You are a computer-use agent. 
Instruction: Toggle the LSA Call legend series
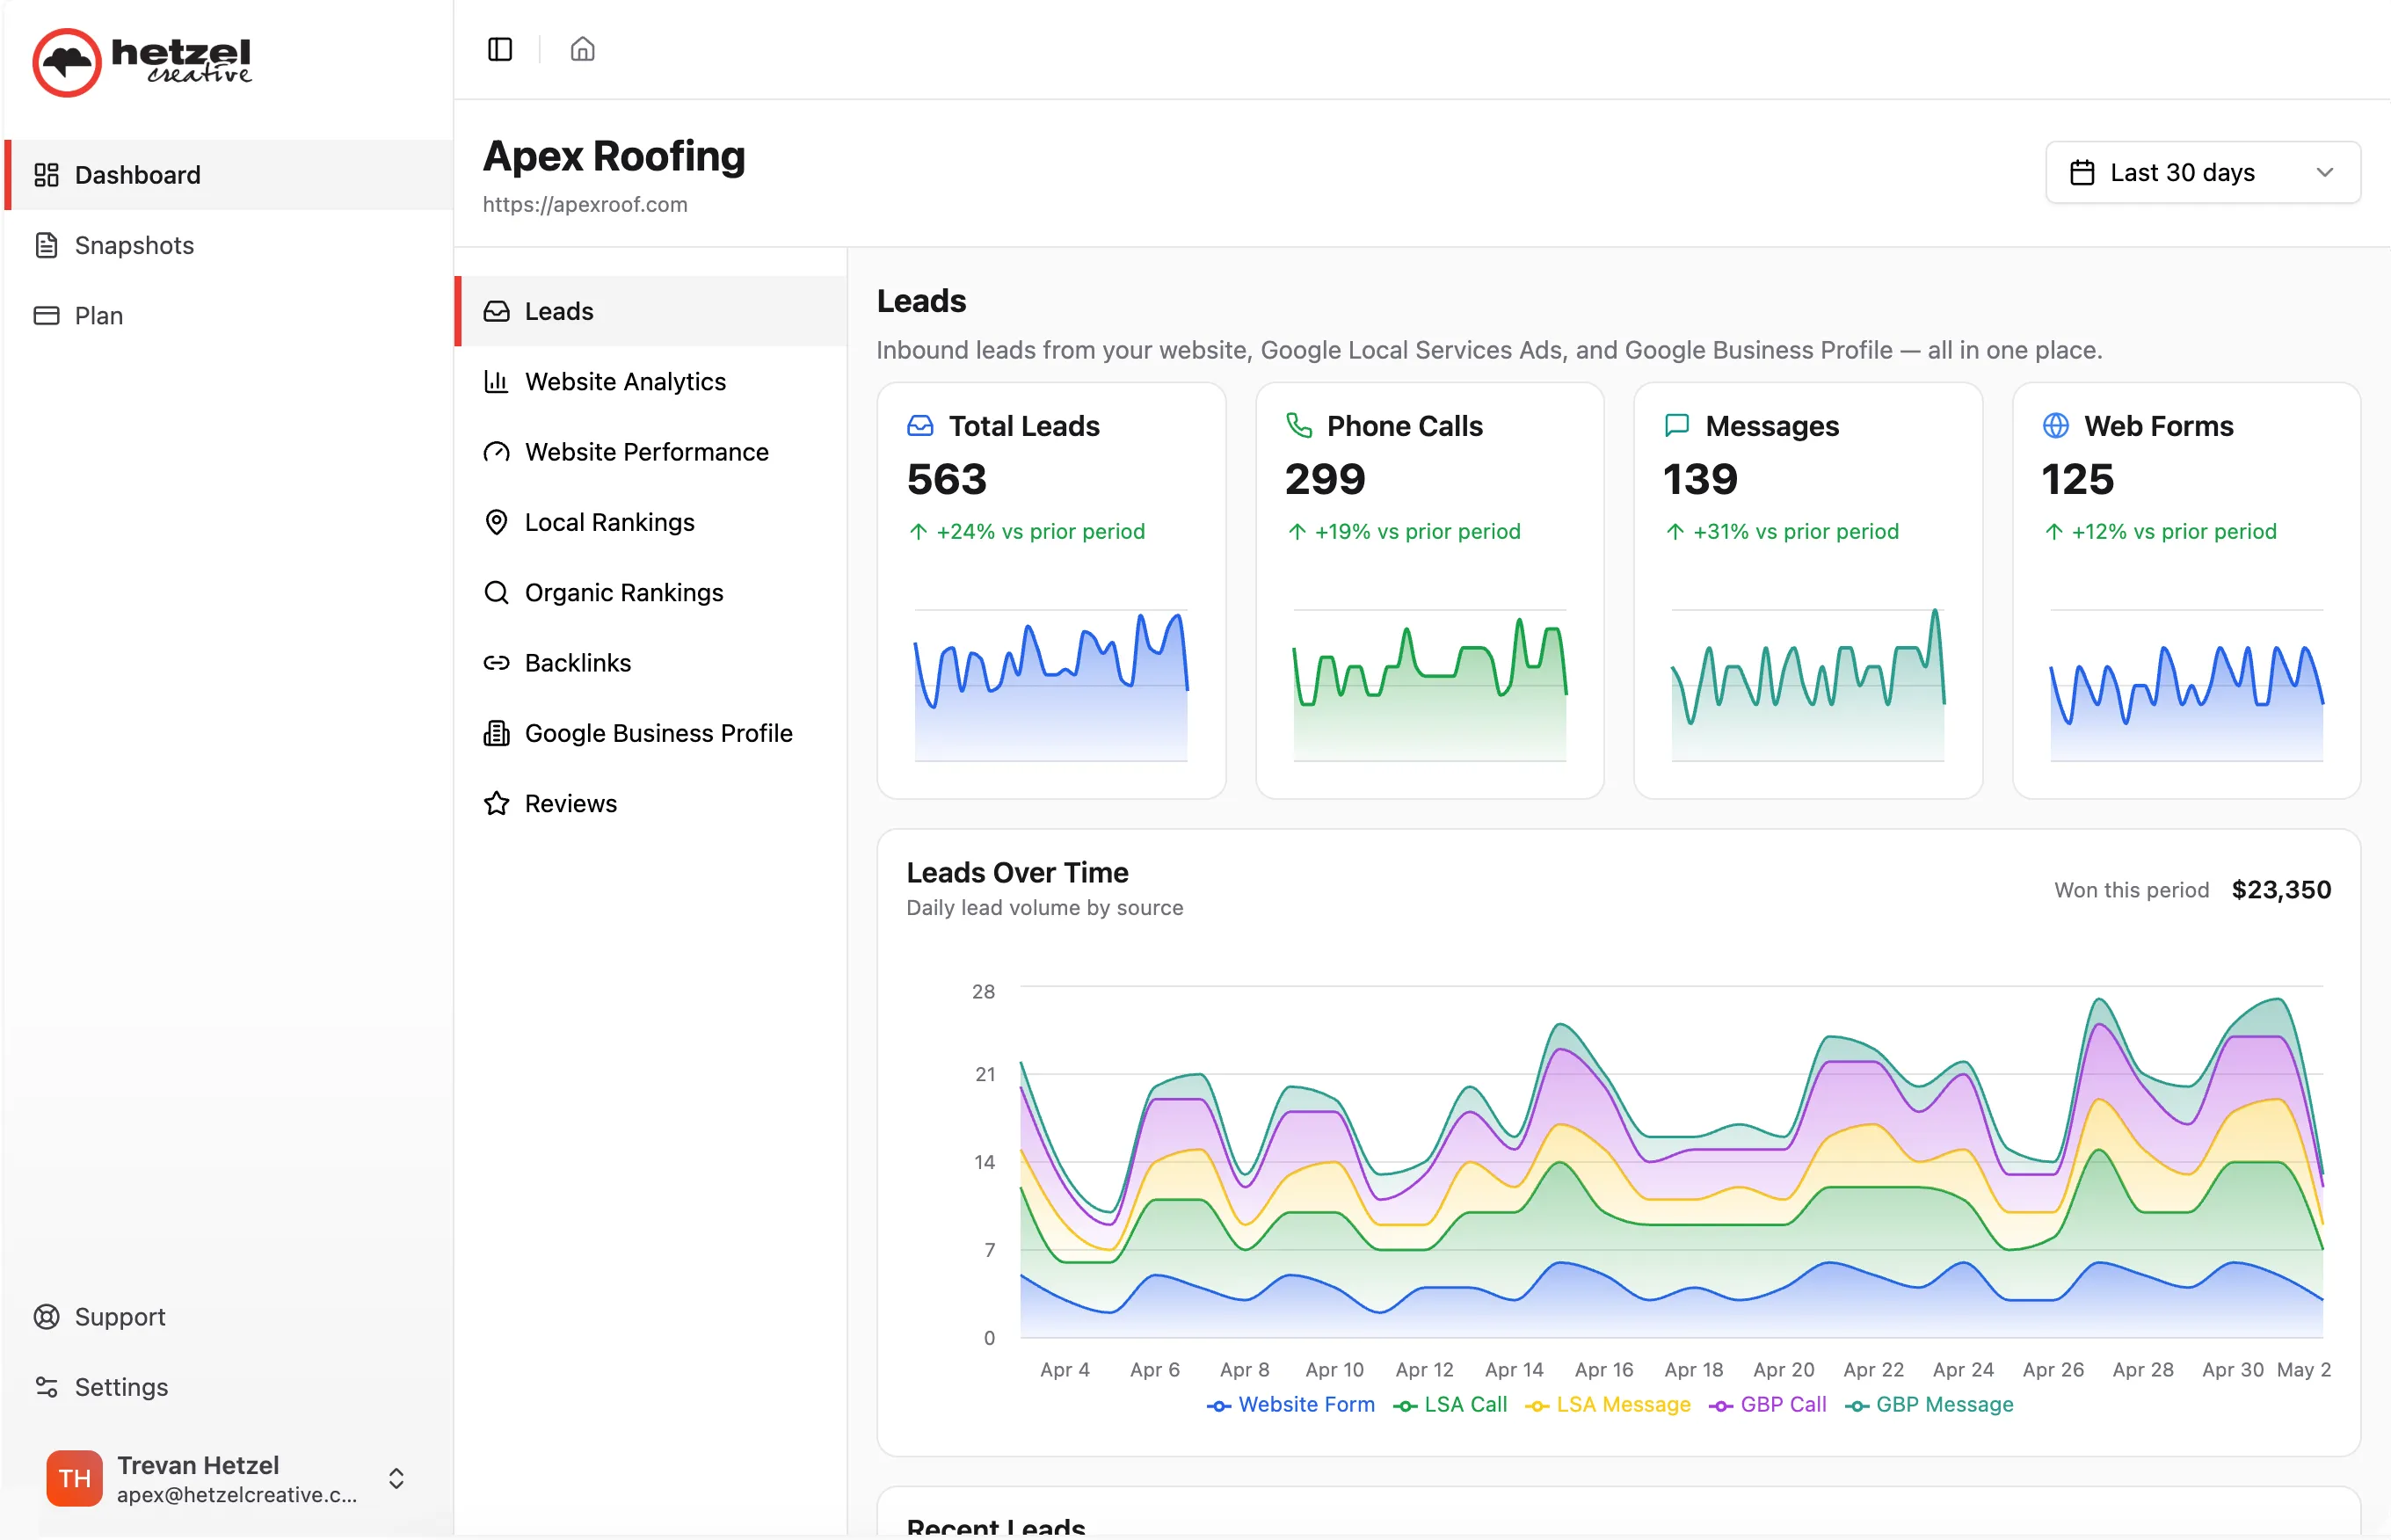pos(1449,1404)
